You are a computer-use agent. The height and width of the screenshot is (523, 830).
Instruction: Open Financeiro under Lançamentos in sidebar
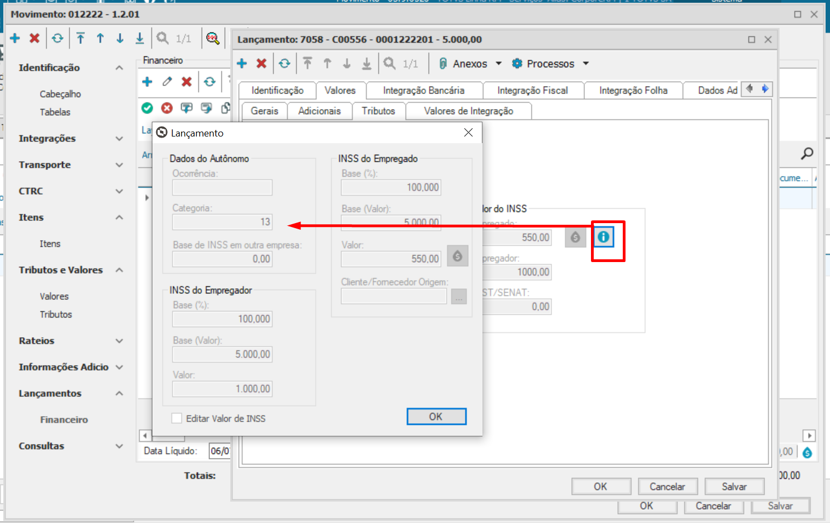pos(64,419)
